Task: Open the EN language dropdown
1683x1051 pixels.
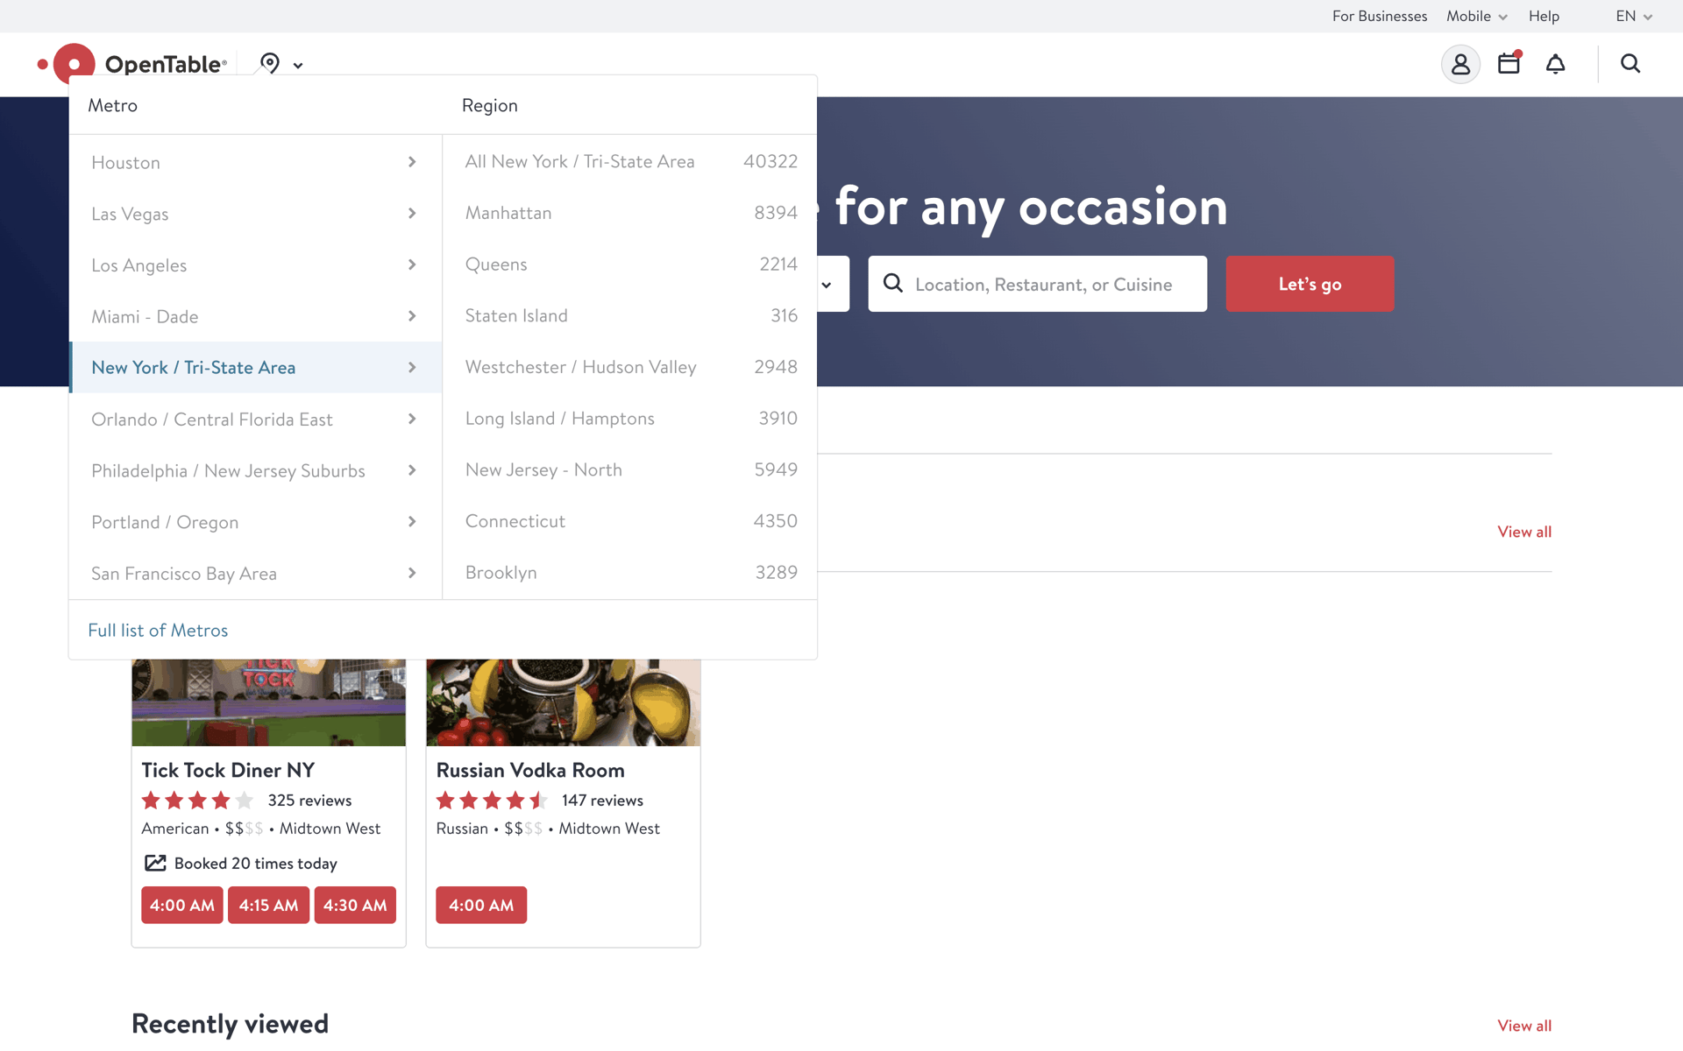Action: point(1634,17)
